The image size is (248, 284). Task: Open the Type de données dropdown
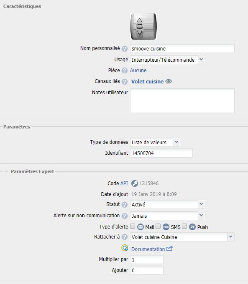point(155,142)
